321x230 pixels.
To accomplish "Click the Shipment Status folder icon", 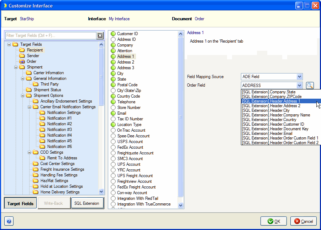I will coord(29,90).
